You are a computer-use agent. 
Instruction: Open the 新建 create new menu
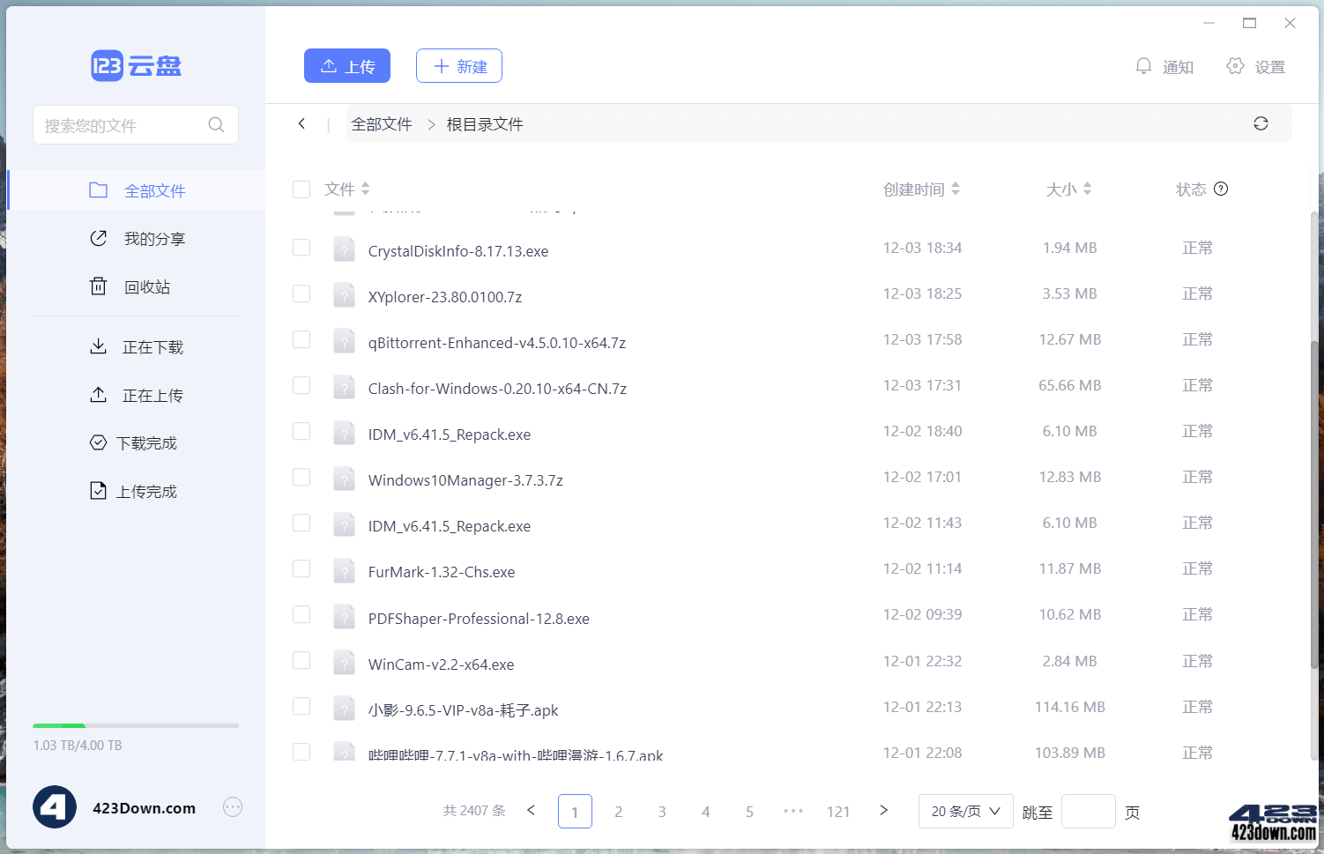pos(458,65)
